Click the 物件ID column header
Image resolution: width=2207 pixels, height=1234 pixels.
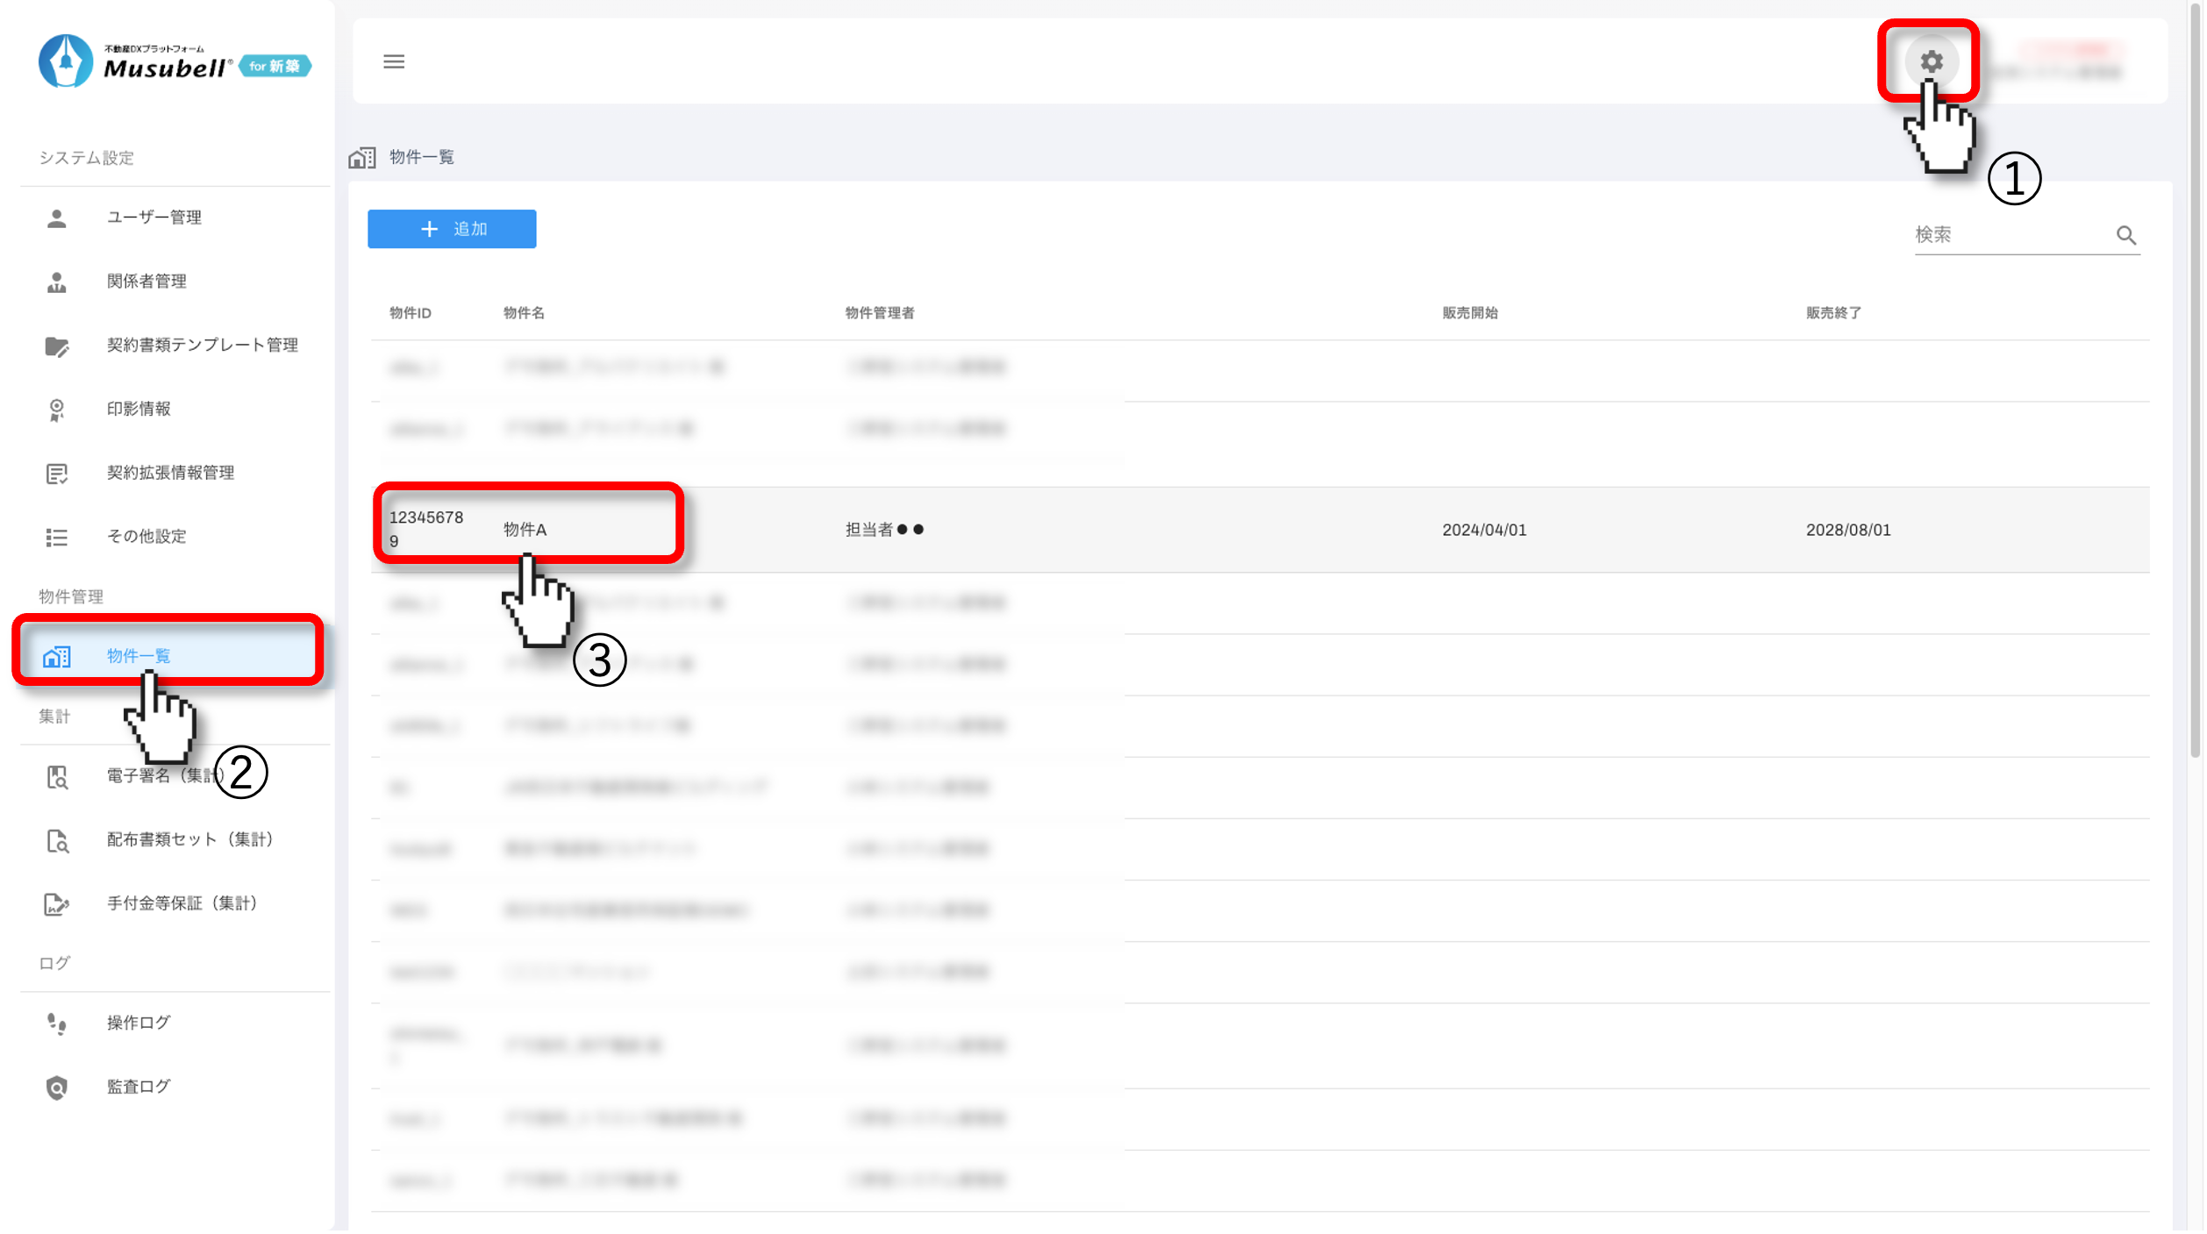coord(410,313)
